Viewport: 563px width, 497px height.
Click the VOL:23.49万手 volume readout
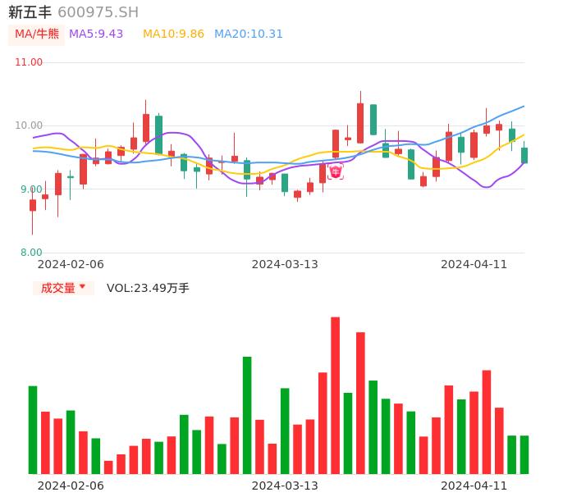pos(148,288)
